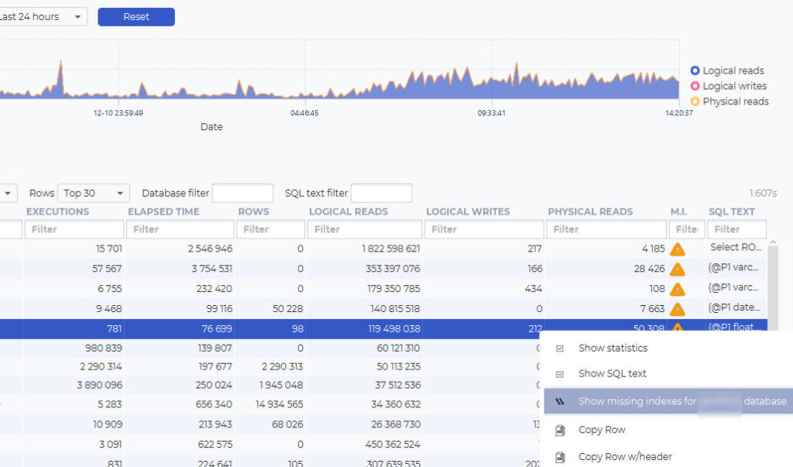This screenshot has width=793, height=467.
Task: Focus the LOGICAL READS column filter box
Action: pyautogui.click(x=365, y=229)
